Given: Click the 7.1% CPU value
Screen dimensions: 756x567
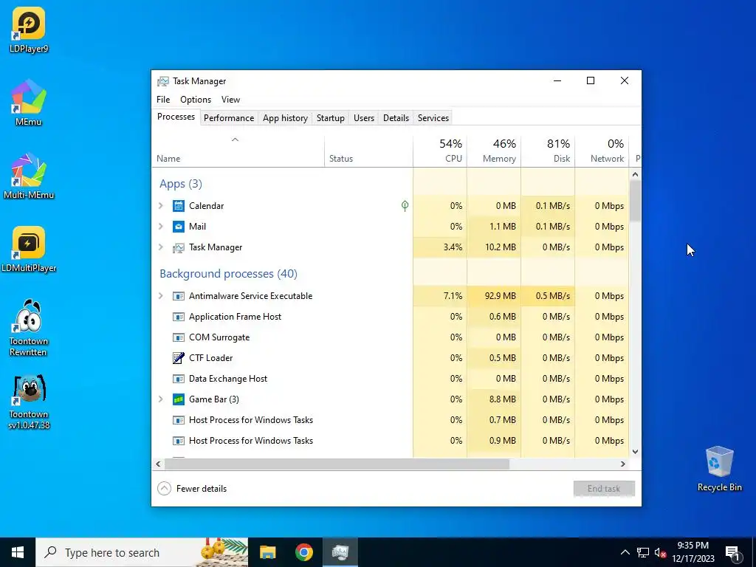Looking at the screenshot, I should tap(453, 296).
